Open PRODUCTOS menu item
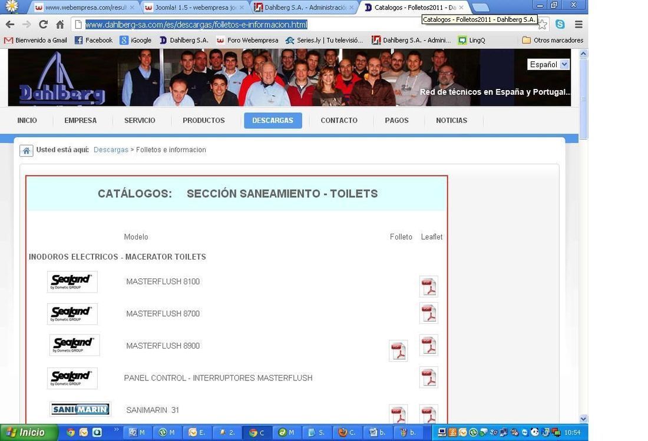The image size is (648, 441). pyautogui.click(x=204, y=120)
